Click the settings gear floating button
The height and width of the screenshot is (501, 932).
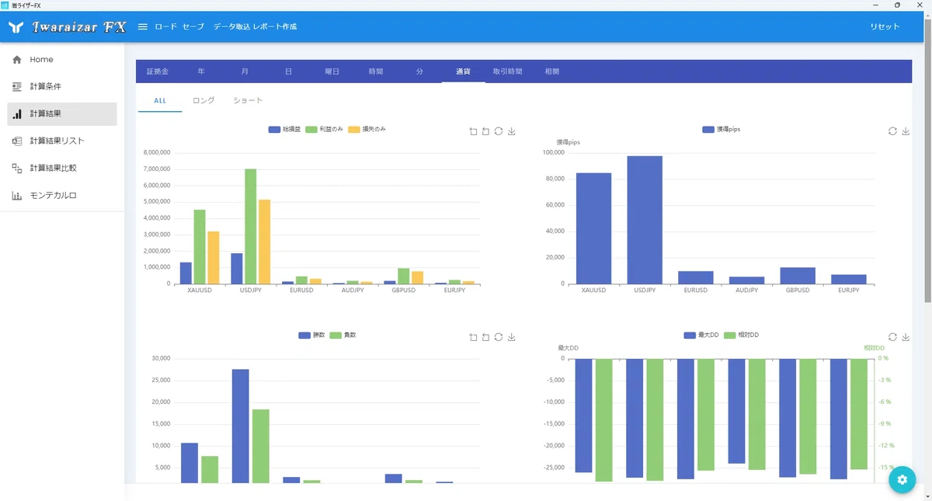(902, 480)
